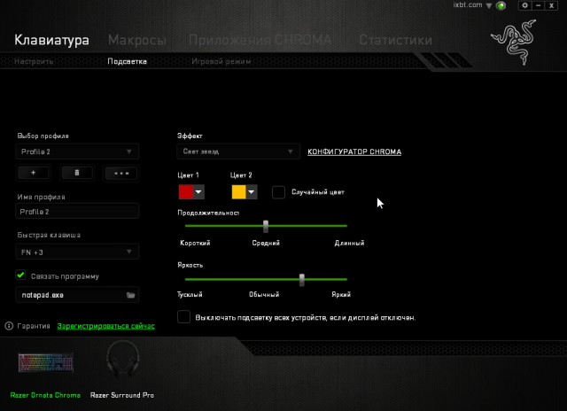Click the red Цвет 1 color swatch
567x411 pixels.
coord(186,191)
